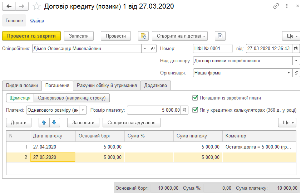
Task: Show document postings report icon
Action: [x=143, y=36]
